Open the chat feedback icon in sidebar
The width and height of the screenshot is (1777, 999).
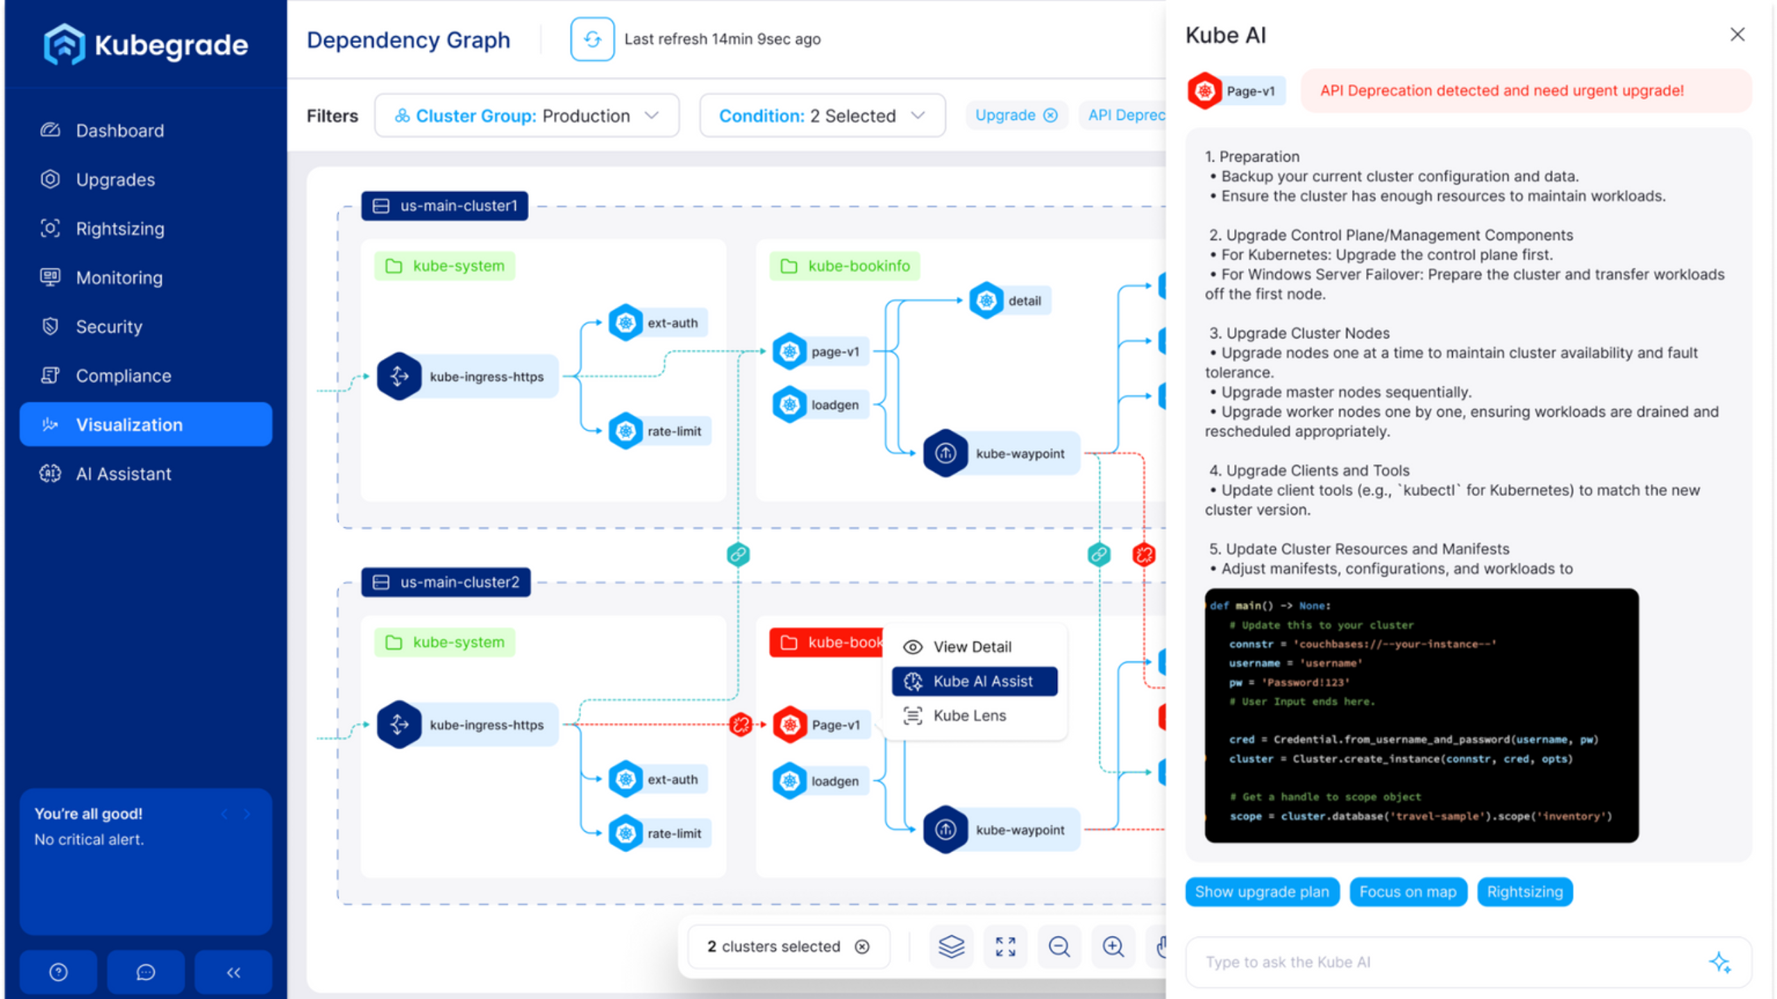tap(146, 972)
